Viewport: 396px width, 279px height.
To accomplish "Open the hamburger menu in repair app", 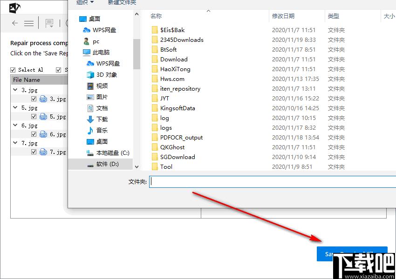I will [29, 23].
